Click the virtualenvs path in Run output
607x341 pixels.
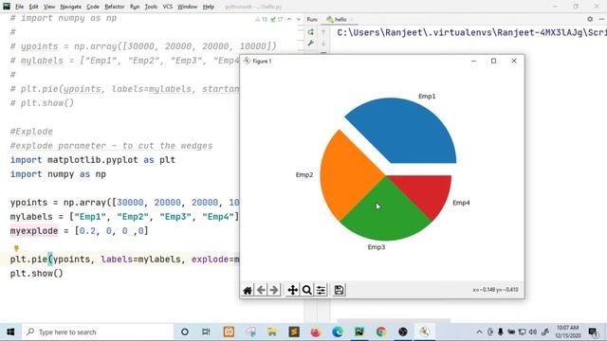[471, 32]
